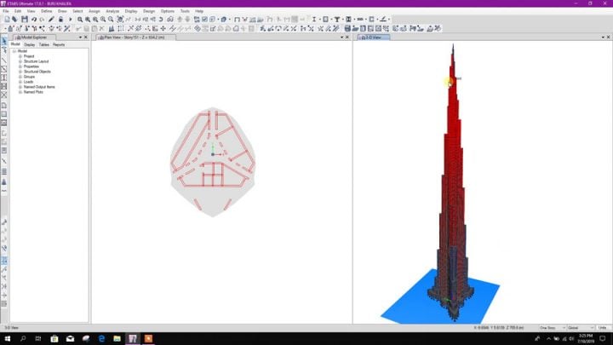Move up one story with up arrow
This screenshot has height=345, width=613.
click(180, 19)
